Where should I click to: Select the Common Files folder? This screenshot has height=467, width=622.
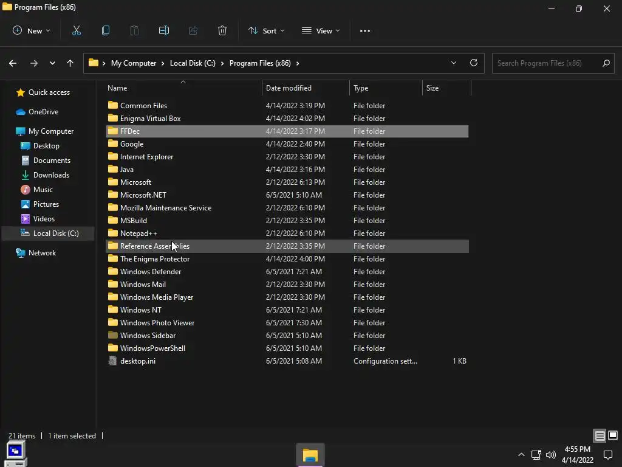coord(287,106)
